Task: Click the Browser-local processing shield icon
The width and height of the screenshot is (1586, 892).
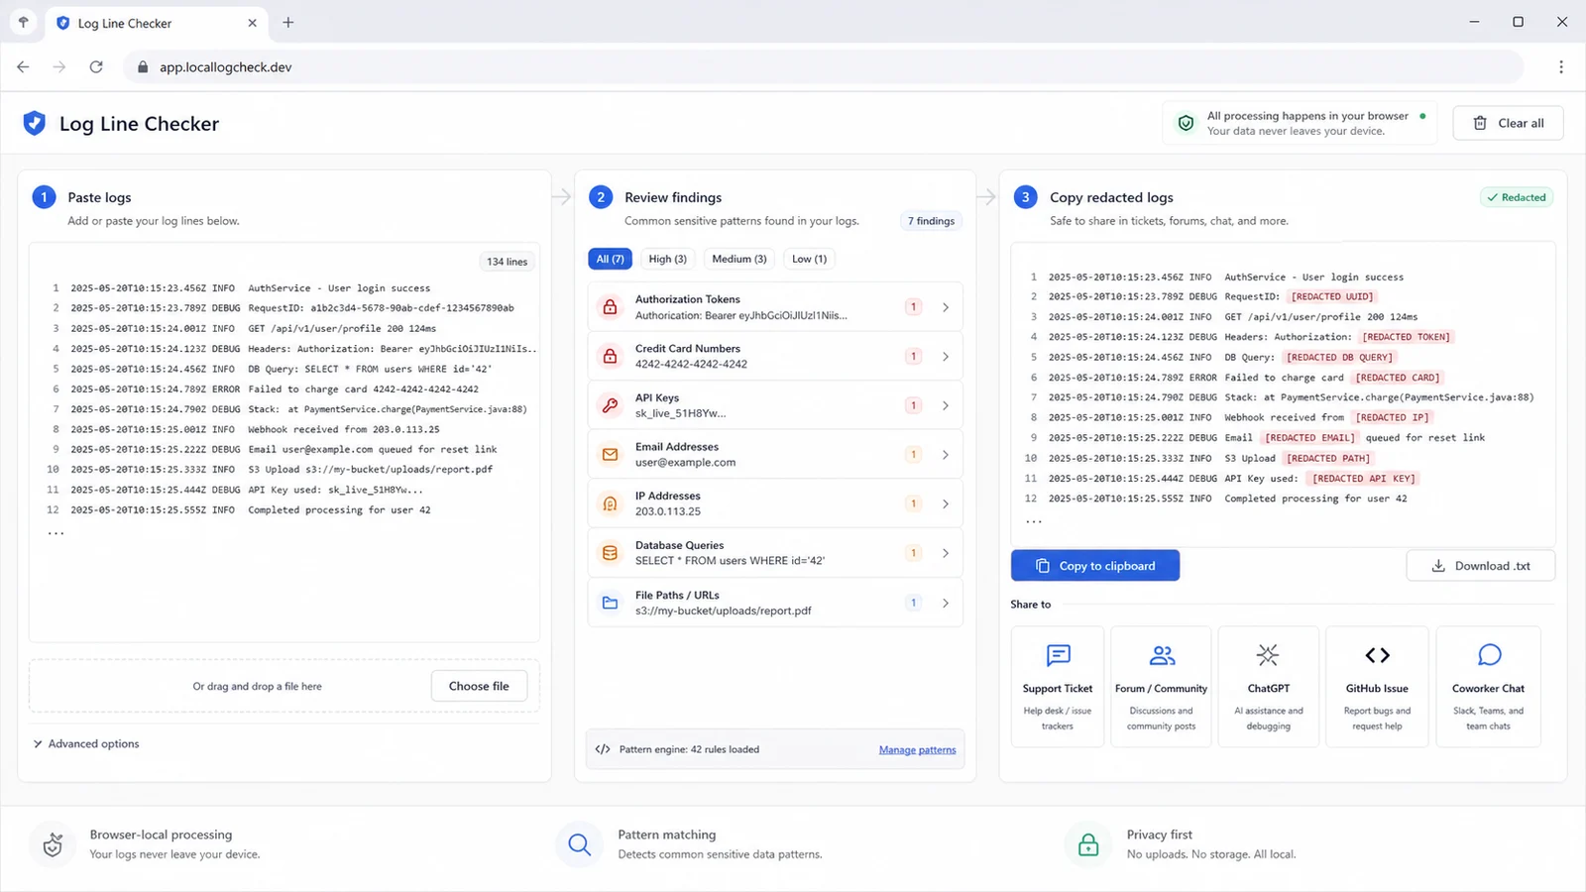Action: pyautogui.click(x=53, y=844)
